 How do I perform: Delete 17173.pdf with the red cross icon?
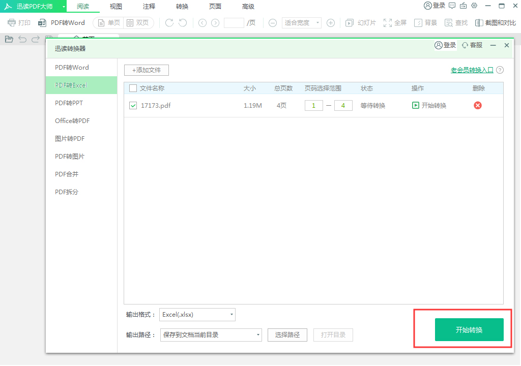(x=477, y=105)
